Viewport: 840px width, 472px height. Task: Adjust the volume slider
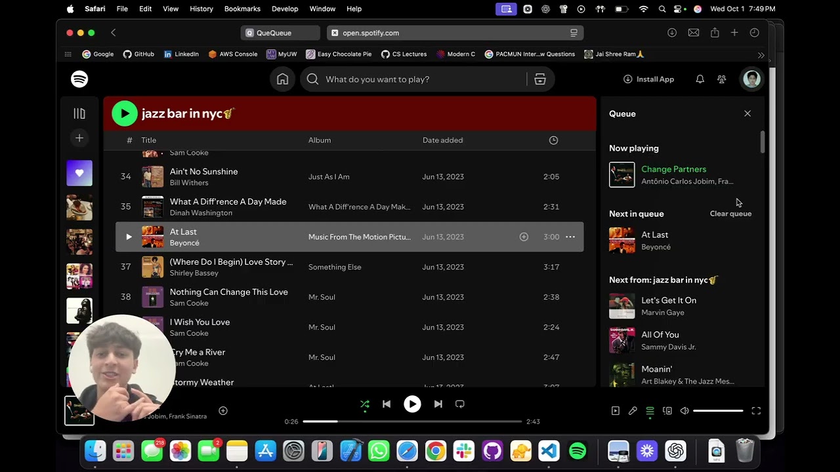(718, 411)
